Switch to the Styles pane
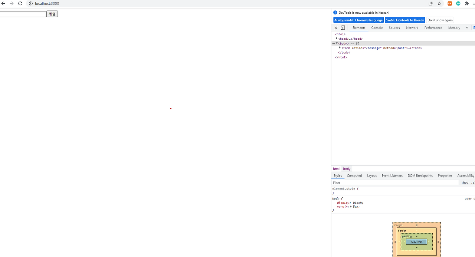Viewport: 475px width, 257px height. [x=338, y=176]
